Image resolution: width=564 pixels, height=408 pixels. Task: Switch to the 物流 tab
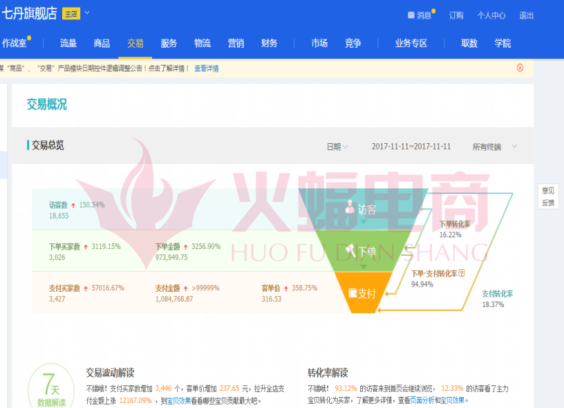202,43
